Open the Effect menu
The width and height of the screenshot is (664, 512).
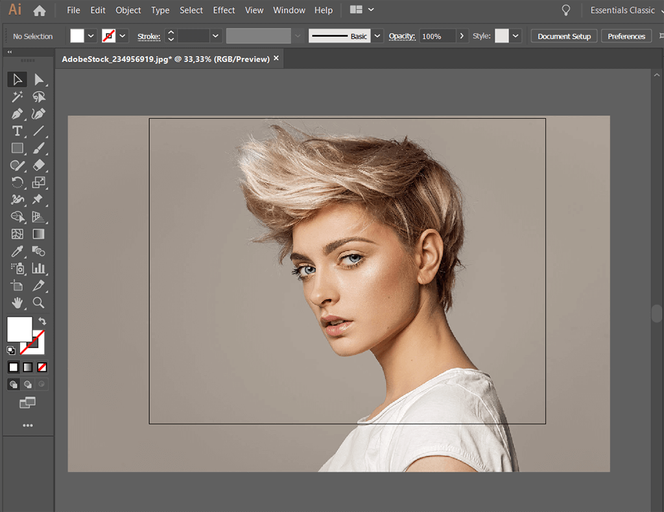point(224,10)
